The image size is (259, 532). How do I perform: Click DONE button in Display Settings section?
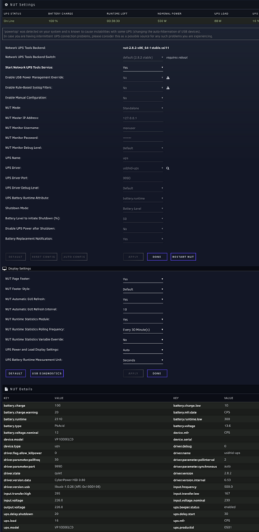(157, 374)
